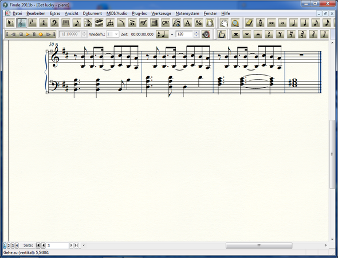Select the Time Signature tool

[x=44, y=23]
